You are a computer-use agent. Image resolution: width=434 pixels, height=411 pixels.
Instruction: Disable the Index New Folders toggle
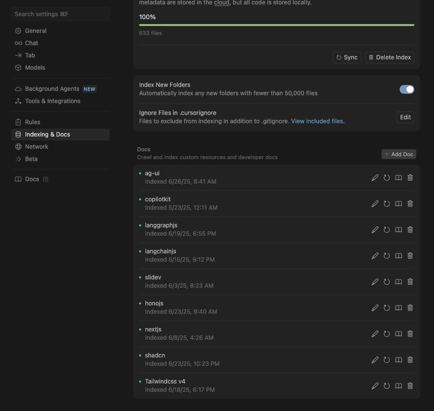(x=406, y=89)
